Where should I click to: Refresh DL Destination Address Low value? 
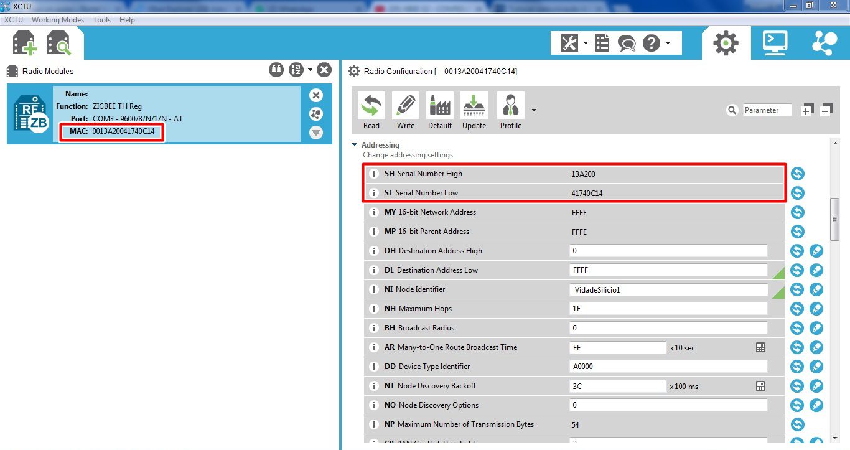[x=797, y=270]
